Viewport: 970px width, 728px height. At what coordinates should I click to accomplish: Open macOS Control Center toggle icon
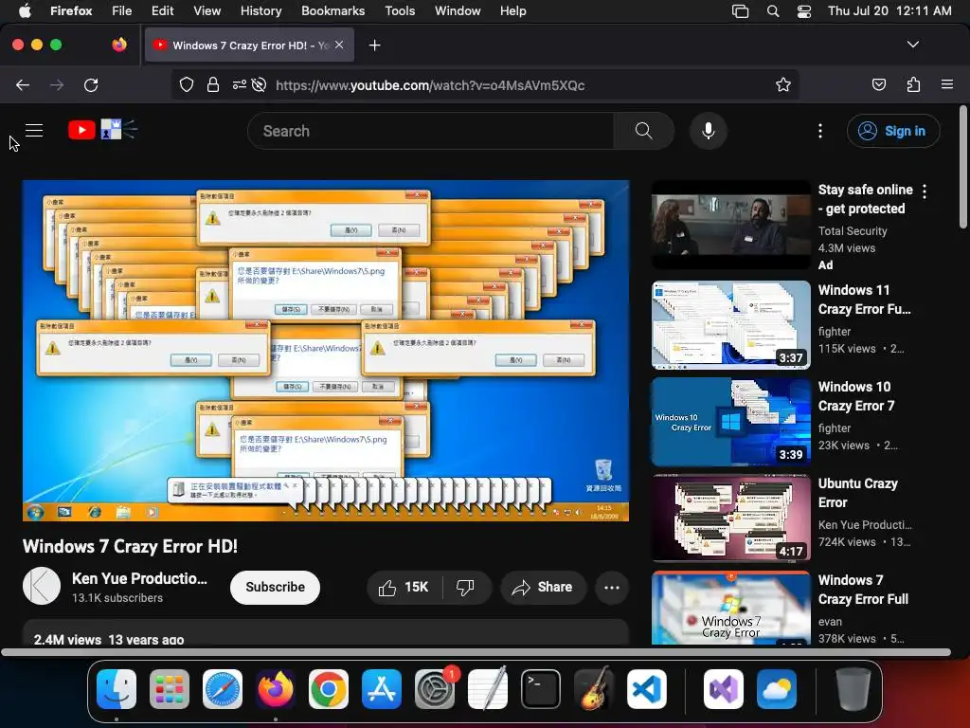[x=803, y=11]
